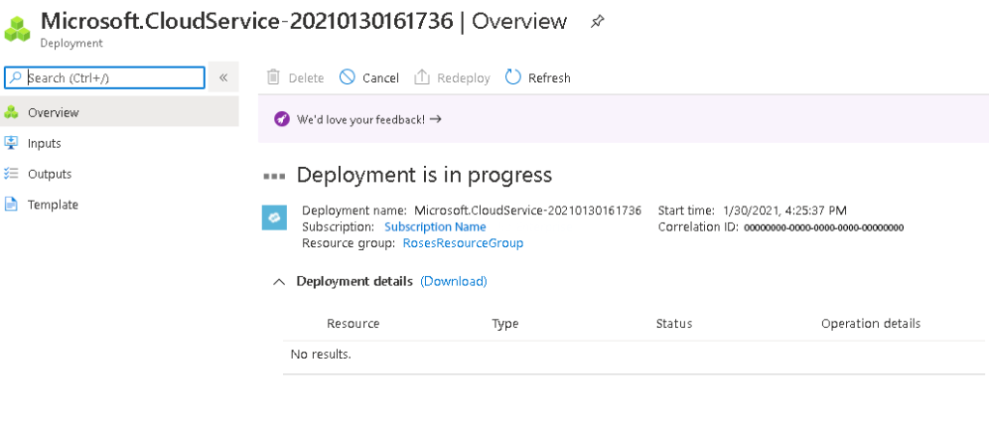The image size is (989, 439).
Task: Focus the Search (Ctrl+/) field
Action: [104, 77]
